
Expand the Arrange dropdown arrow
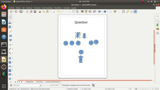[107, 11]
